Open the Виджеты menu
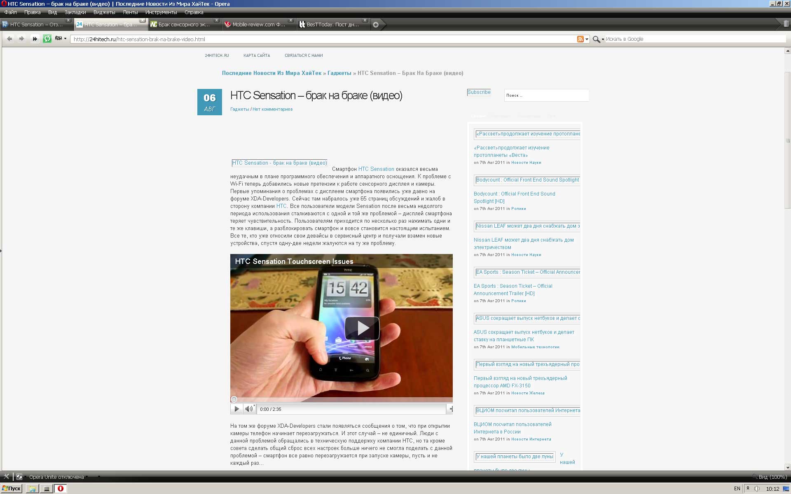Screen dimensions: 791x494 pos(104,12)
